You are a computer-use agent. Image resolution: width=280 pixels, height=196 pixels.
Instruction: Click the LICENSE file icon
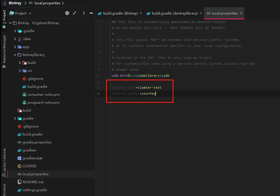click(20, 166)
